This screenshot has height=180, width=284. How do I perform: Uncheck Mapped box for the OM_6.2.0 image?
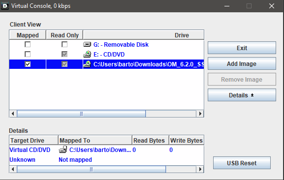point(28,64)
